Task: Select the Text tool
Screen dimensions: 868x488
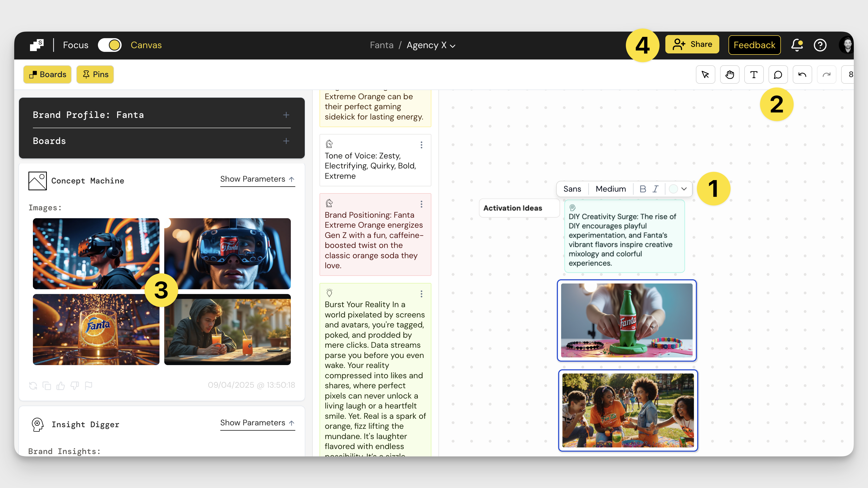Action: (754, 74)
